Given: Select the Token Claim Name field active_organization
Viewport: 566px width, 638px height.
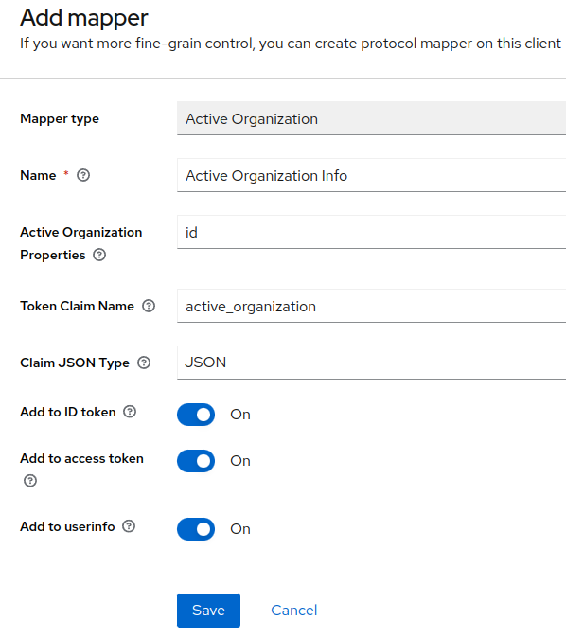Looking at the screenshot, I should pos(372,306).
